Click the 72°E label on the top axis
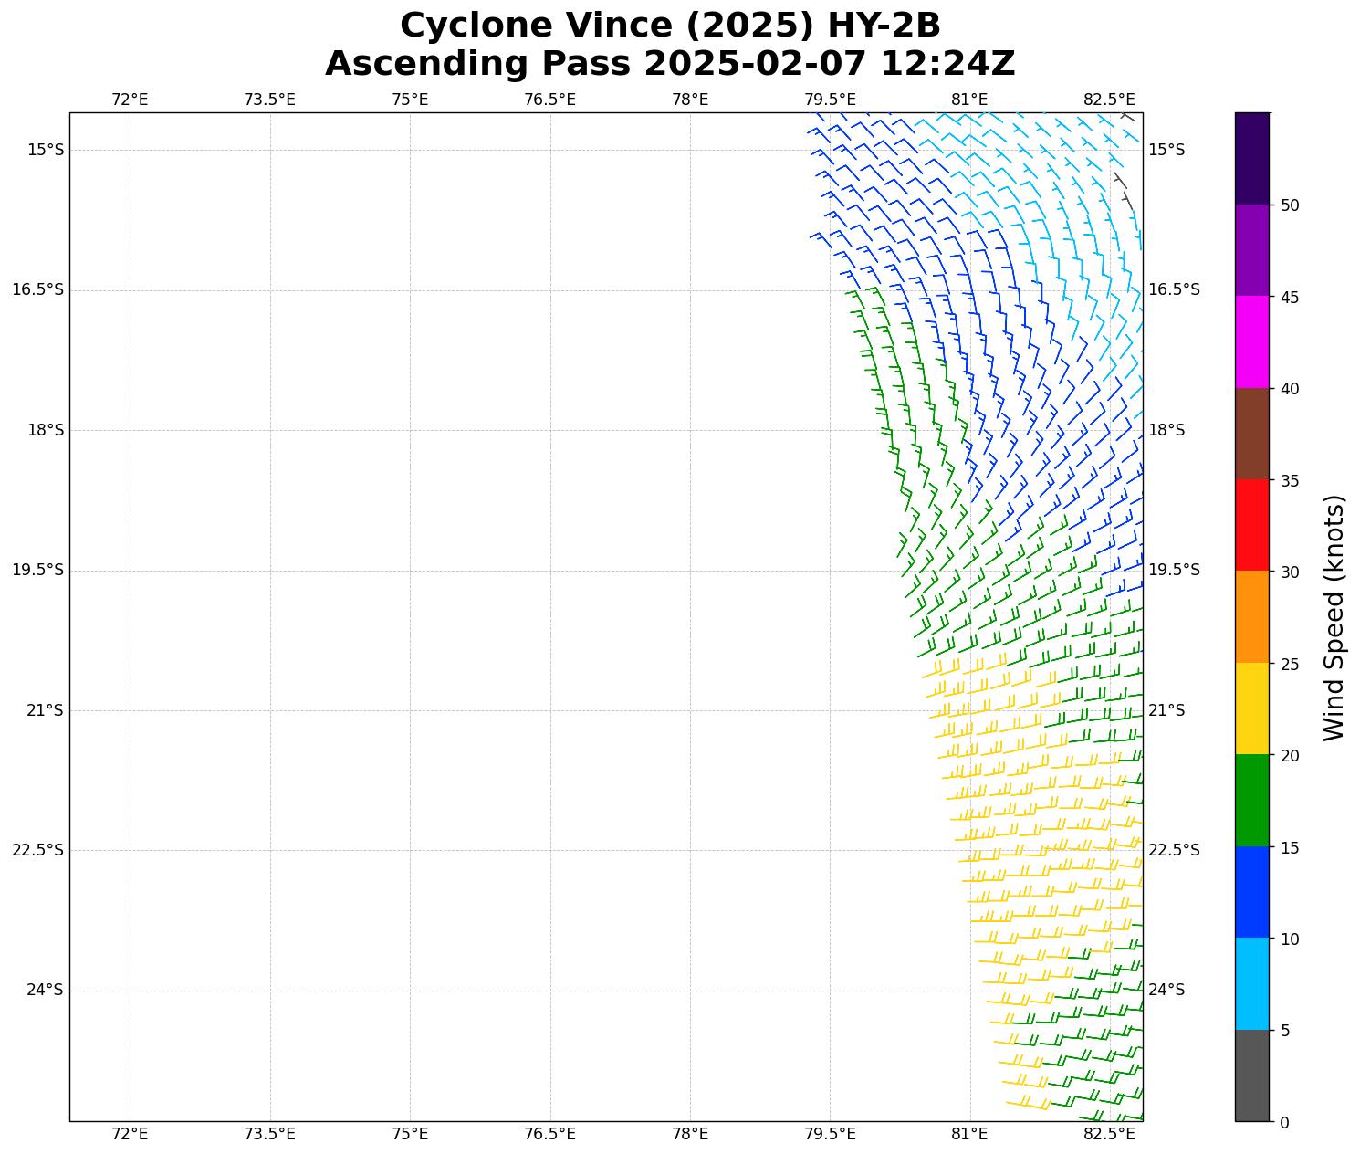This screenshot has height=1154, width=1360. [x=130, y=100]
